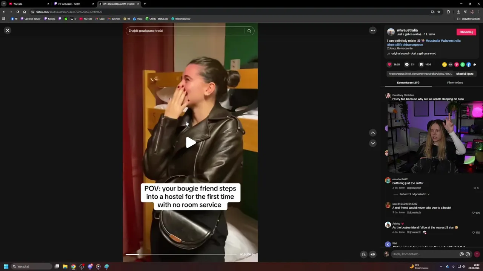Copy link with 'Skopiuj łącze' button
This screenshot has width=483, height=271.
(x=465, y=74)
